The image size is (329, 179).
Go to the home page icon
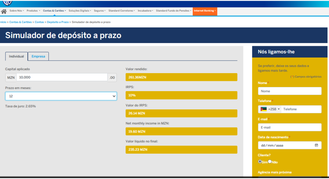(x=4, y=11)
